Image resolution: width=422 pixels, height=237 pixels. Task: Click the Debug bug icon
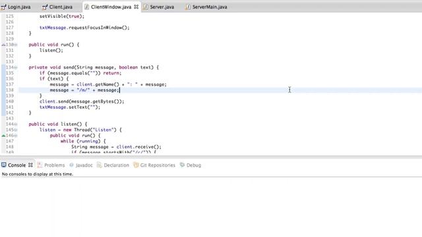pyautogui.click(x=182, y=165)
